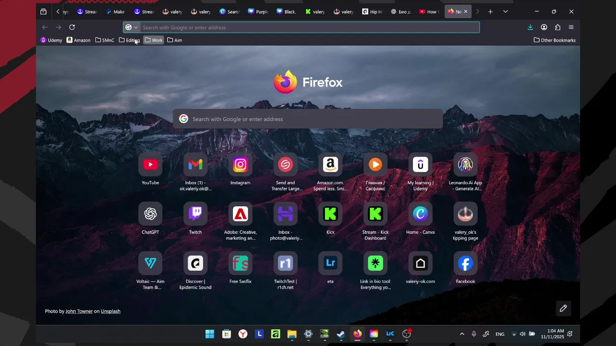Open the Link in bio tool shortcut
The image size is (616, 346).
tap(375, 263)
